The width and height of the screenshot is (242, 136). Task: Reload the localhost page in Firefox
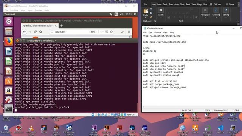click(35, 32)
